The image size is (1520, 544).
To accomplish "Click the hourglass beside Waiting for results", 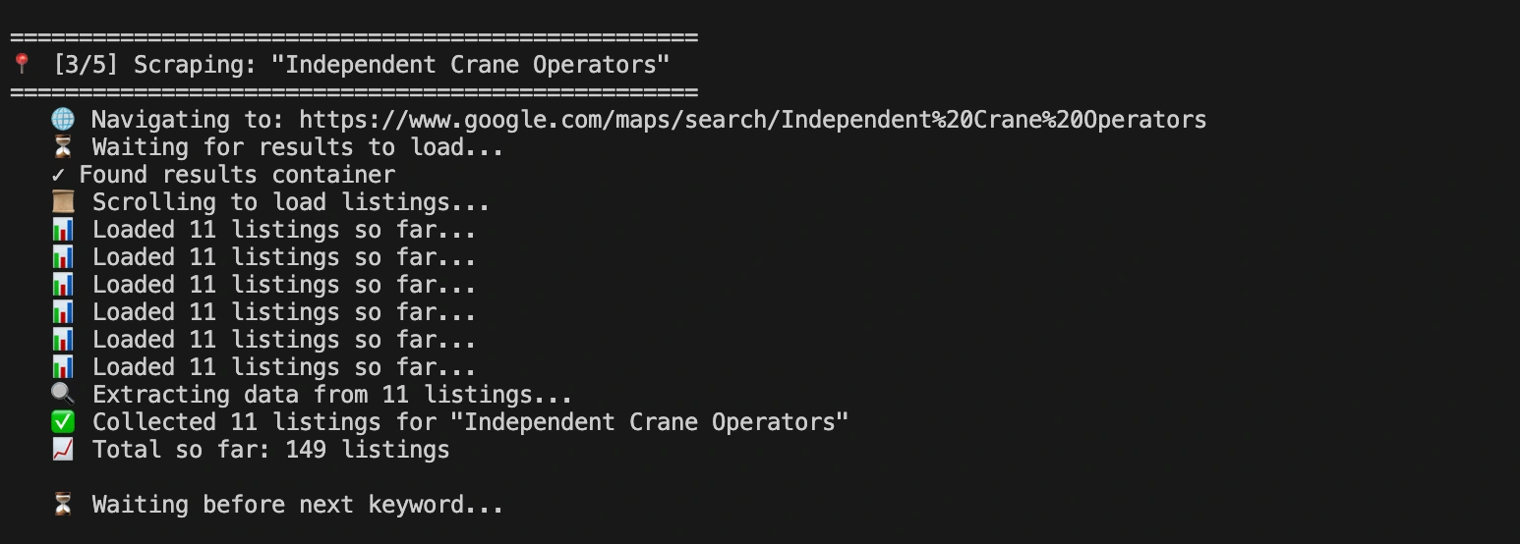I will [62, 147].
